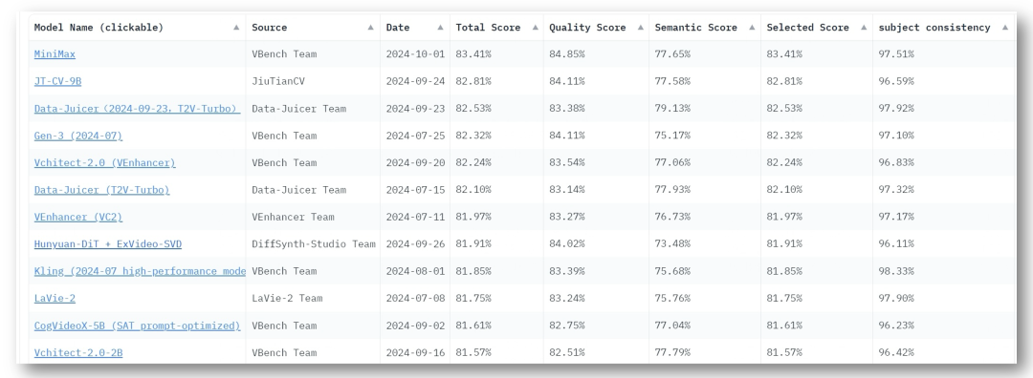Open the Vchitect-2.0-2B model link
Image resolution: width=1033 pixels, height=378 pixels.
(78, 352)
